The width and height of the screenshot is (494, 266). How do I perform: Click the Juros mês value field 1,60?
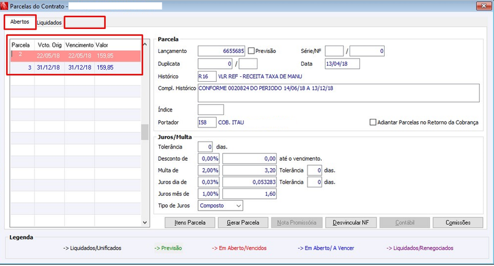(x=249, y=194)
